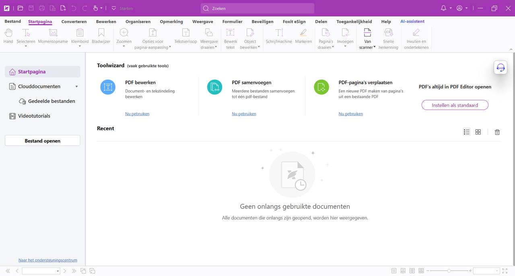515x276 pixels.
Task: Click the redo arrow icon
Action: click(84, 8)
